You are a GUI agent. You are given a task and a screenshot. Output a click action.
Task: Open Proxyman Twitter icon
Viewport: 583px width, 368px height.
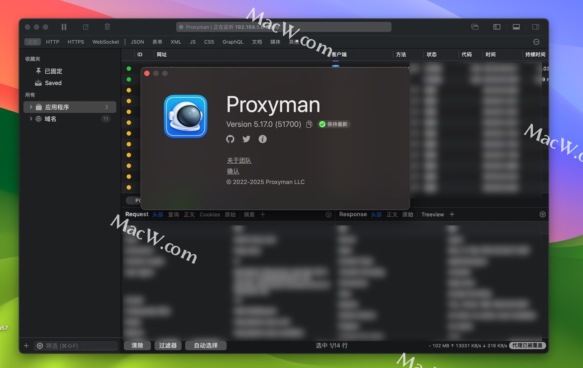point(246,139)
